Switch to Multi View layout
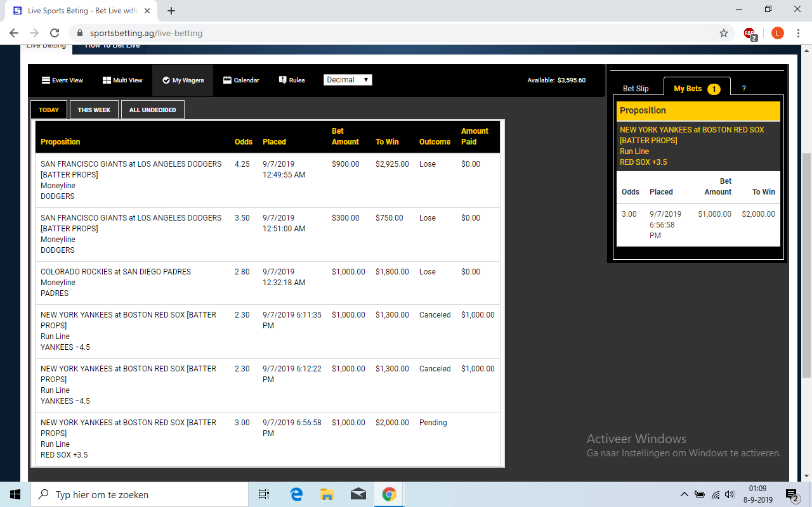The image size is (812, 507). (121, 80)
